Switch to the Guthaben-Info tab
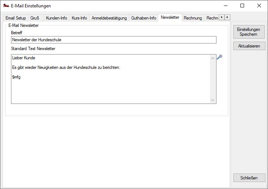This screenshot has width=268, height=189. point(144,18)
